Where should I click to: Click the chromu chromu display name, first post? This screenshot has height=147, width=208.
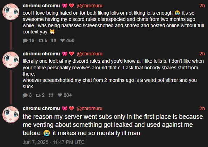coord(41,6)
